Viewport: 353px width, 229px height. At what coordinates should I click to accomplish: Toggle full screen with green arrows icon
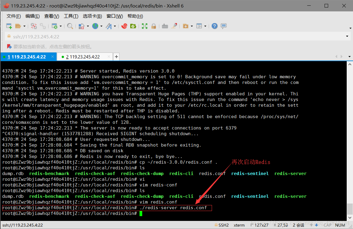click(x=145, y=26)
